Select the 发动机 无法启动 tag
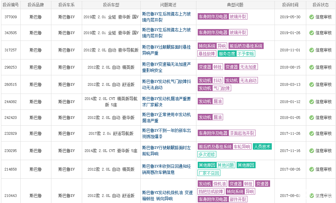The width and height of the screenshot is (336, 203). point(241,80)
